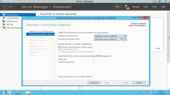This screenshot has height=95, width=170.
Task: Click the Local Server icon in sidebar
Action: click(4, 18)
